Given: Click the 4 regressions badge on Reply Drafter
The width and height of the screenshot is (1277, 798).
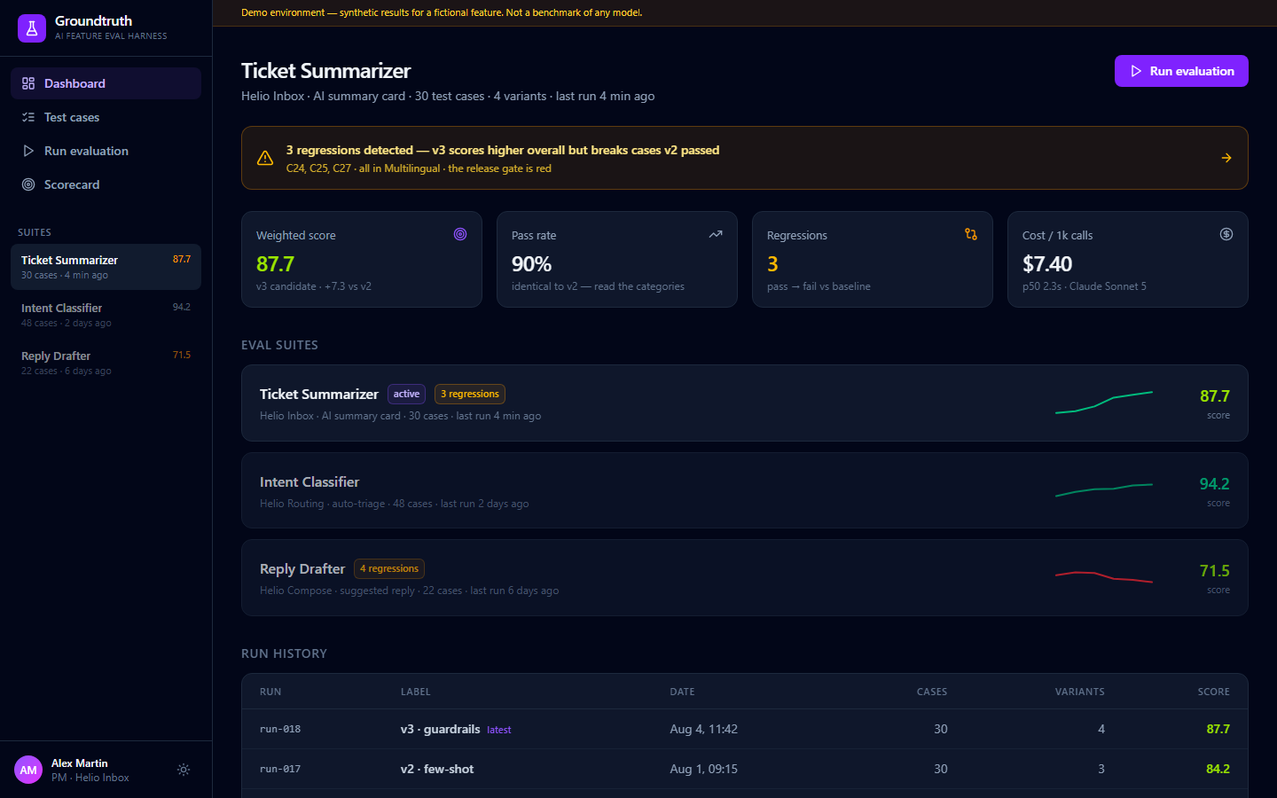Looking at the screenshot, I should (x=389, y=568).
